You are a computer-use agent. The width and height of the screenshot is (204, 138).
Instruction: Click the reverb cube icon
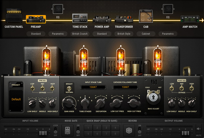point(129,131)
